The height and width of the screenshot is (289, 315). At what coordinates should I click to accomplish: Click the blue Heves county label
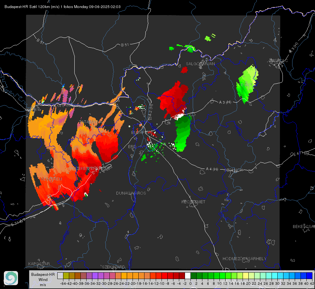pos(238,130)
